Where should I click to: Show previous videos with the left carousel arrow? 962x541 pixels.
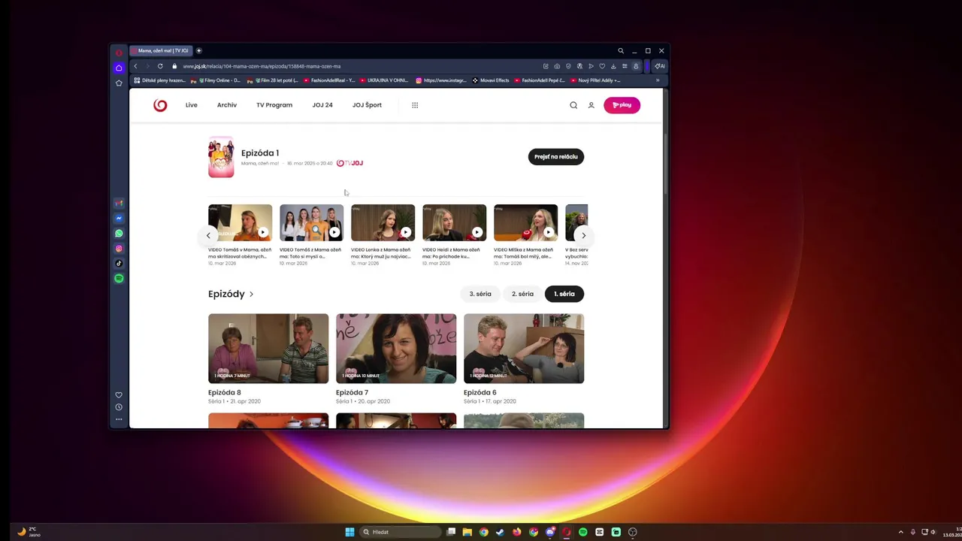[x=208, y=236]
